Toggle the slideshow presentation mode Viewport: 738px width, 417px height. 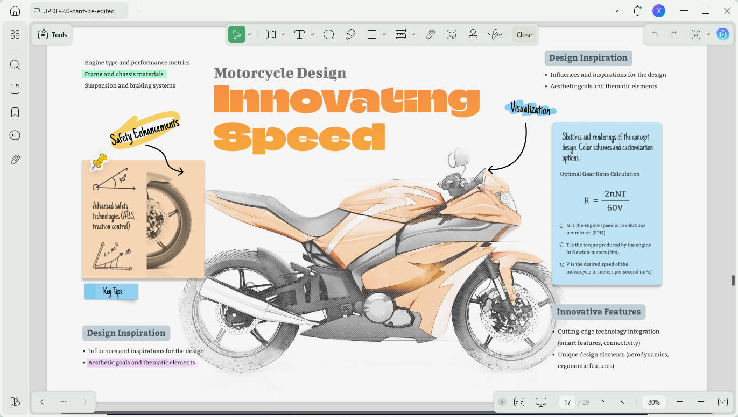tap(541, 402)
